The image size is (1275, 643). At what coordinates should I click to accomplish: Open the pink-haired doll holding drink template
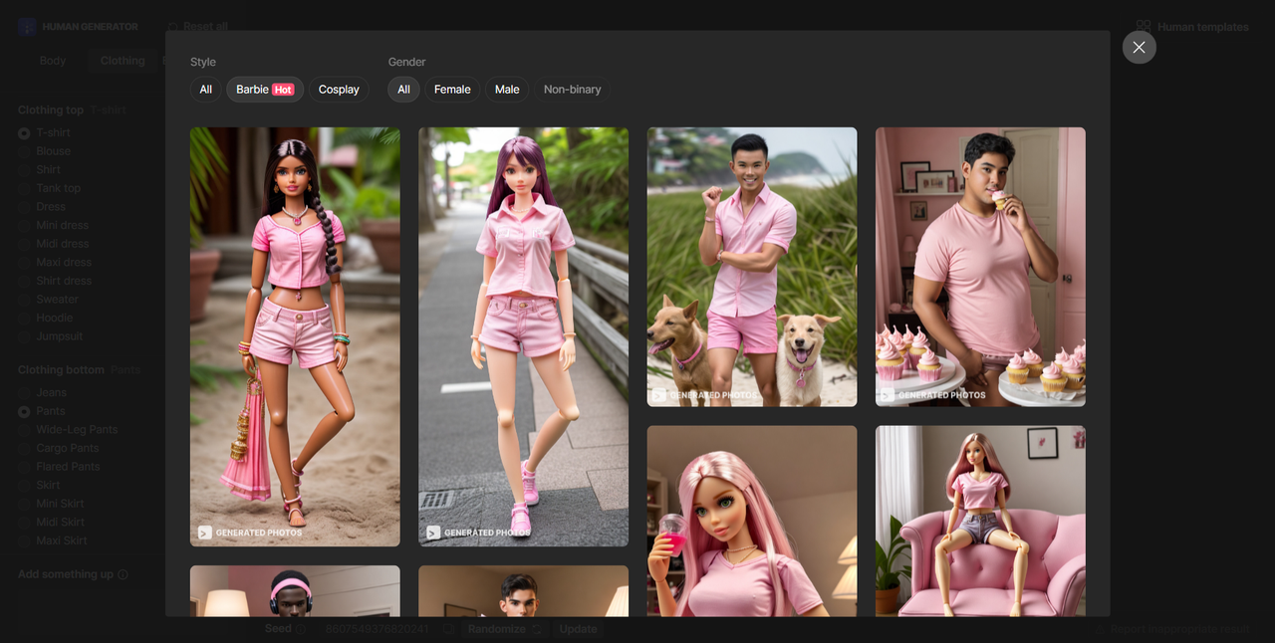click(x=752, y=521)
